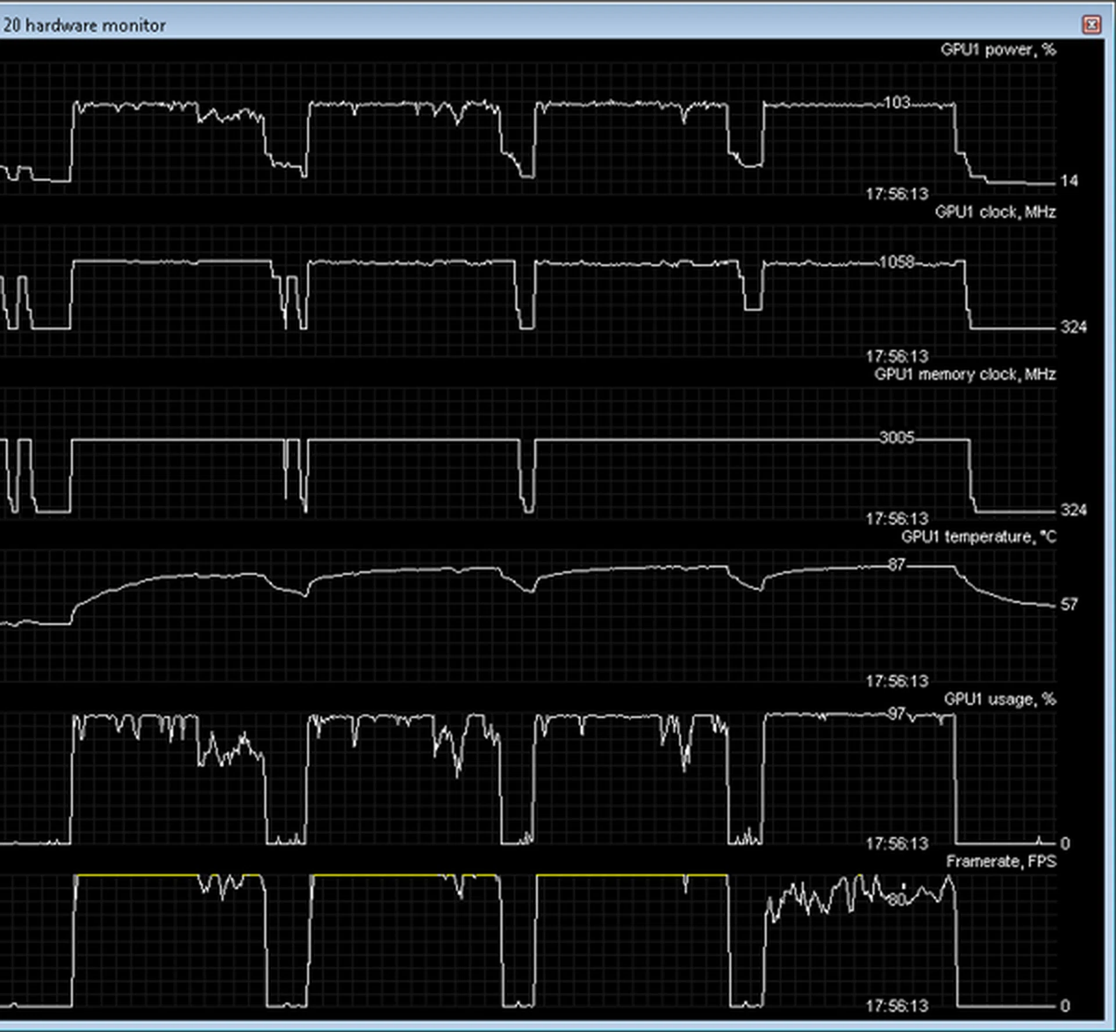Click the GPU1 clock, MHz graph label
This screenshot has height=1032, width=1116.
point(995,212)
